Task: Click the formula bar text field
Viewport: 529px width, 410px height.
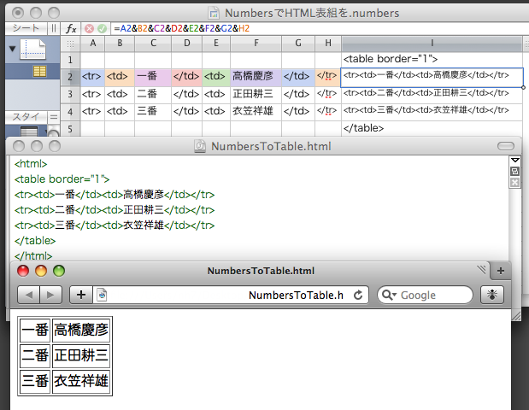Action: point(316,28)
